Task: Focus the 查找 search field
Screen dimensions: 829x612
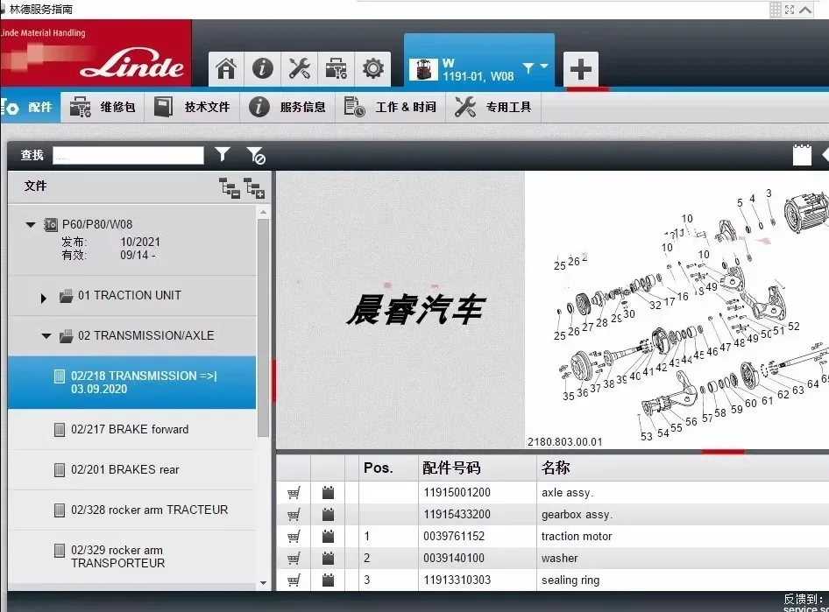Action: pyautogui.click(x=128, y=155)
